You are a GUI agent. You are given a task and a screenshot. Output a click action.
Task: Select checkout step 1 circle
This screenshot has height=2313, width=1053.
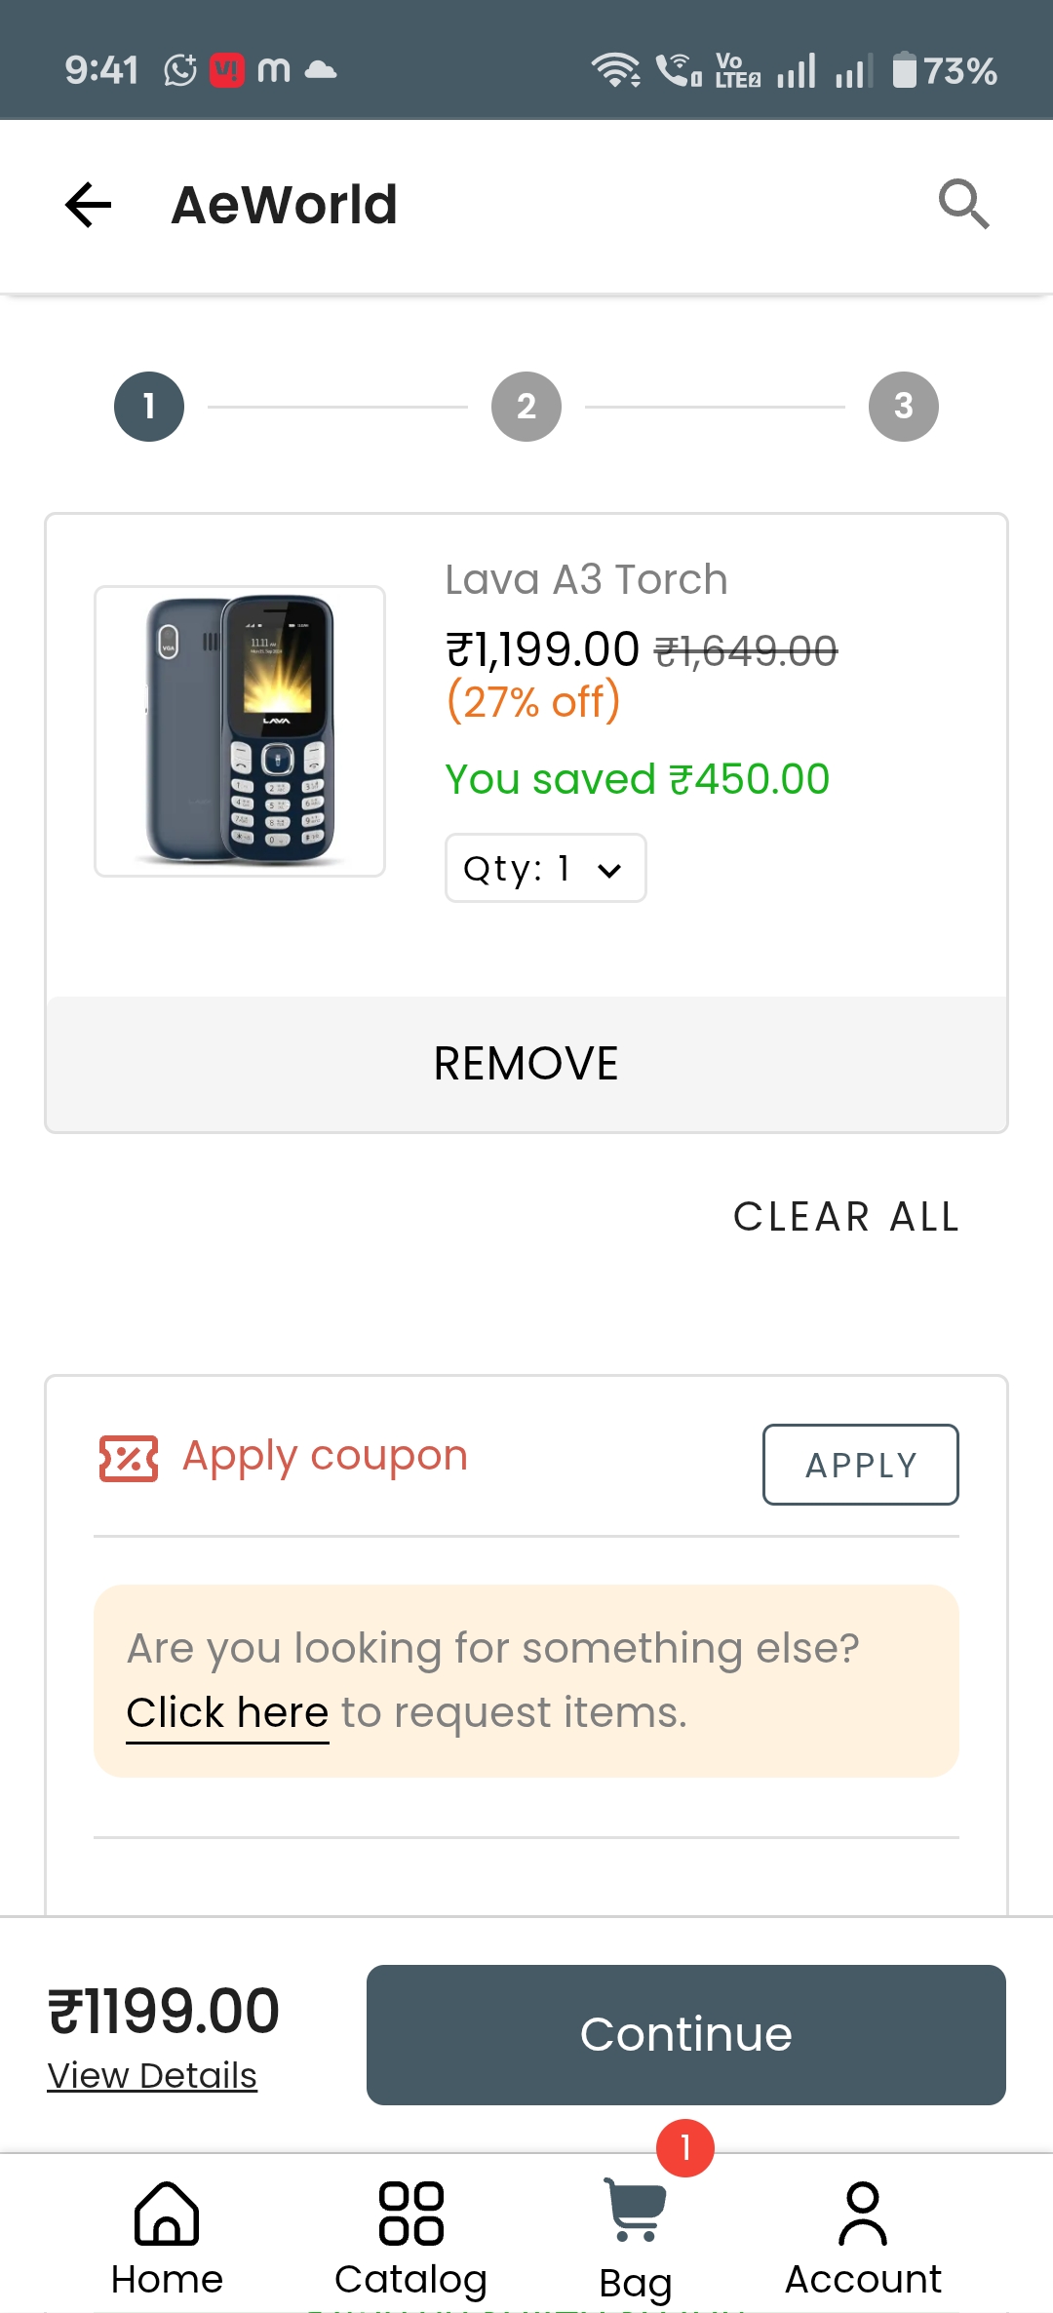[x=149, y=407]
